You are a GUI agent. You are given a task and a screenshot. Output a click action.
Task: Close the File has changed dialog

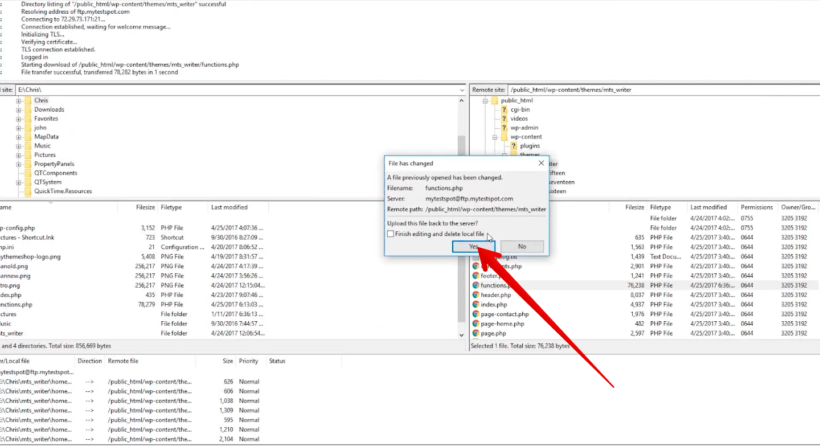coord(541,163)
